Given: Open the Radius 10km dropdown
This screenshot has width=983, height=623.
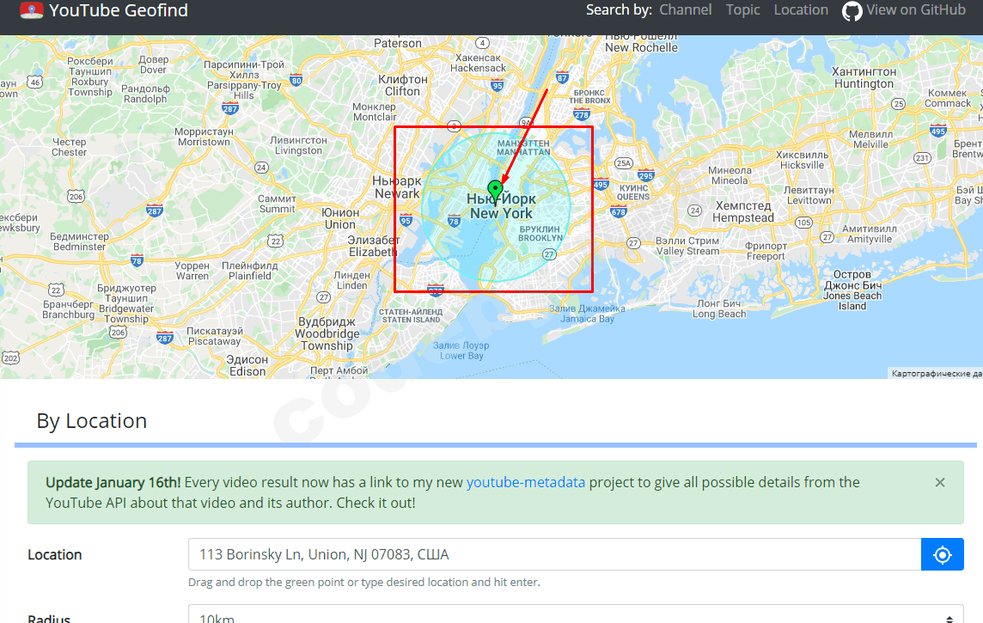Looking at the screenshot, I should pos(576,616).
